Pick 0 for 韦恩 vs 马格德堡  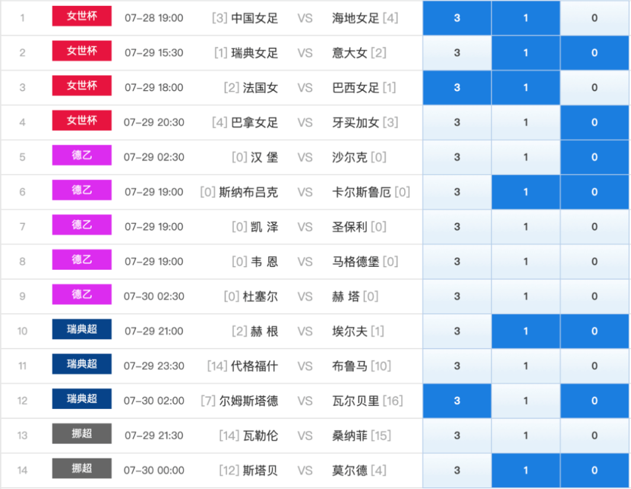point(594,261)
